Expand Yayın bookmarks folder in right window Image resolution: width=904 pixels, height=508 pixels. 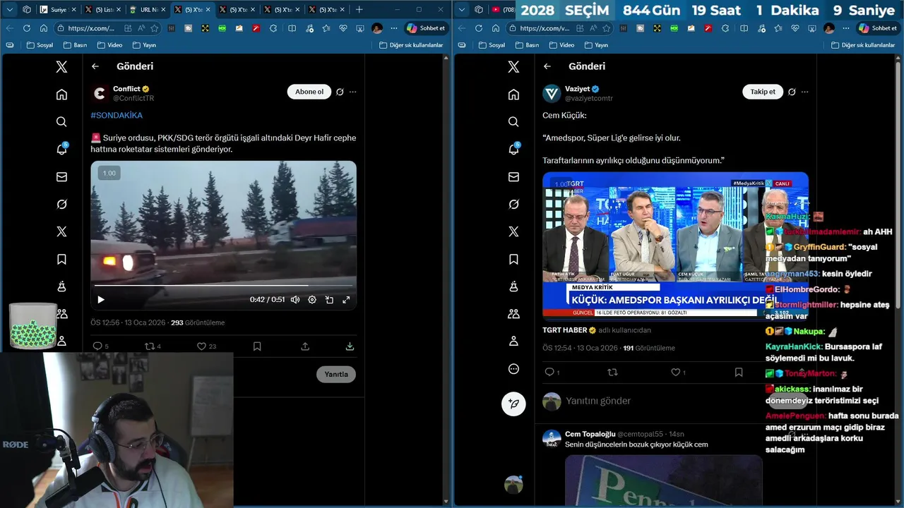[x=596, y=44]
